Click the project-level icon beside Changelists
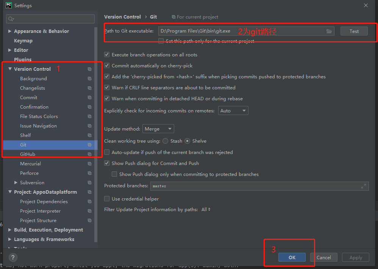 click(x=90, y=88)
